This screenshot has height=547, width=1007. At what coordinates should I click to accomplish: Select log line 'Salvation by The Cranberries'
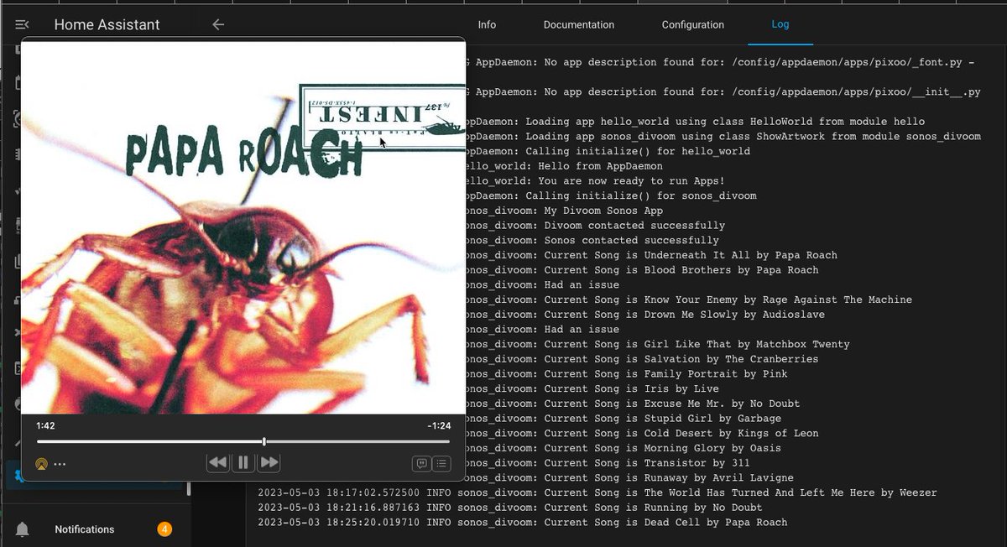click(642, 359)
